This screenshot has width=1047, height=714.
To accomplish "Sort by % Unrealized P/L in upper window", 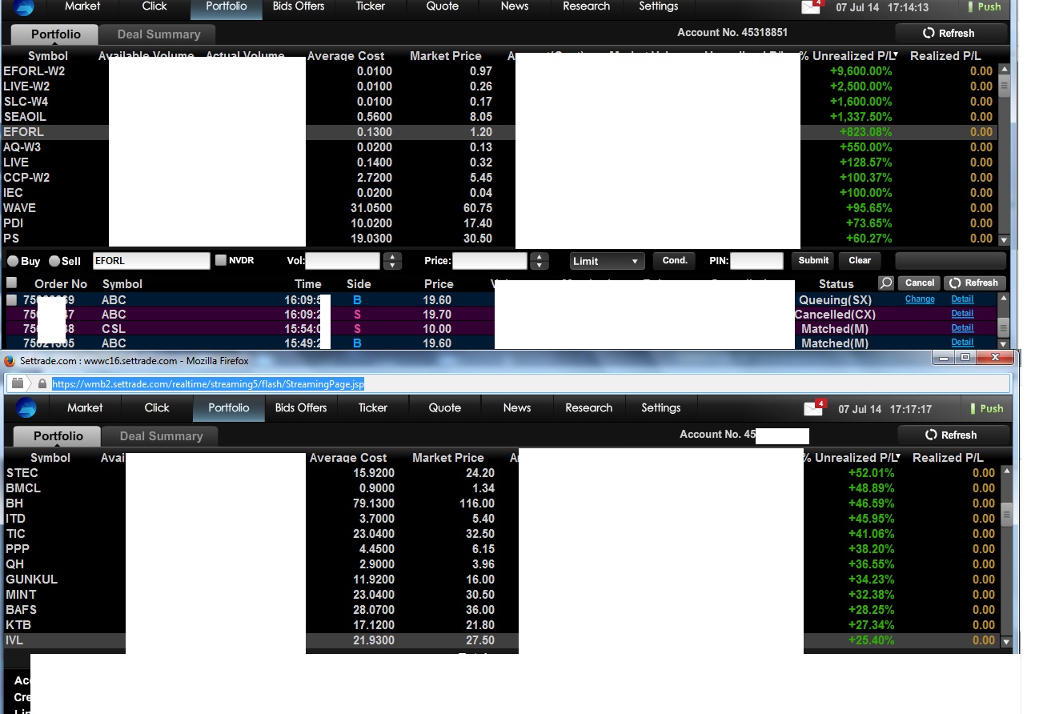I will point(848,56).
